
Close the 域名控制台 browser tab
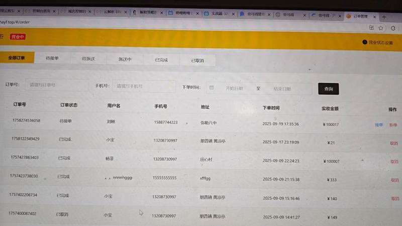(90, 12)
